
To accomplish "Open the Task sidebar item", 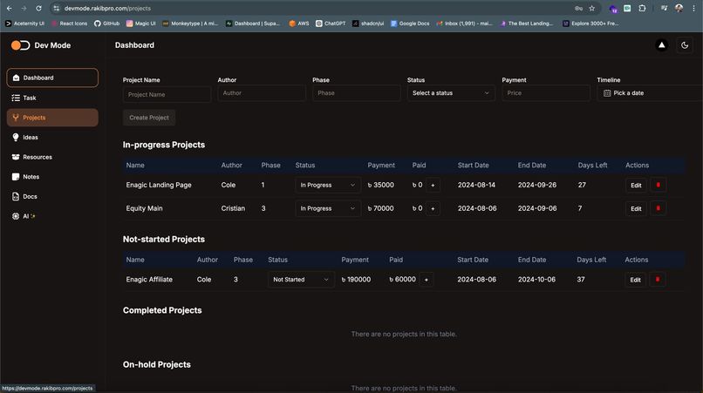I will point(52,98).
